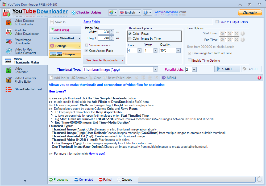Viewport: 266px width, 186px height.
Task: Click the Width input field
Action: tap(104, 32)
